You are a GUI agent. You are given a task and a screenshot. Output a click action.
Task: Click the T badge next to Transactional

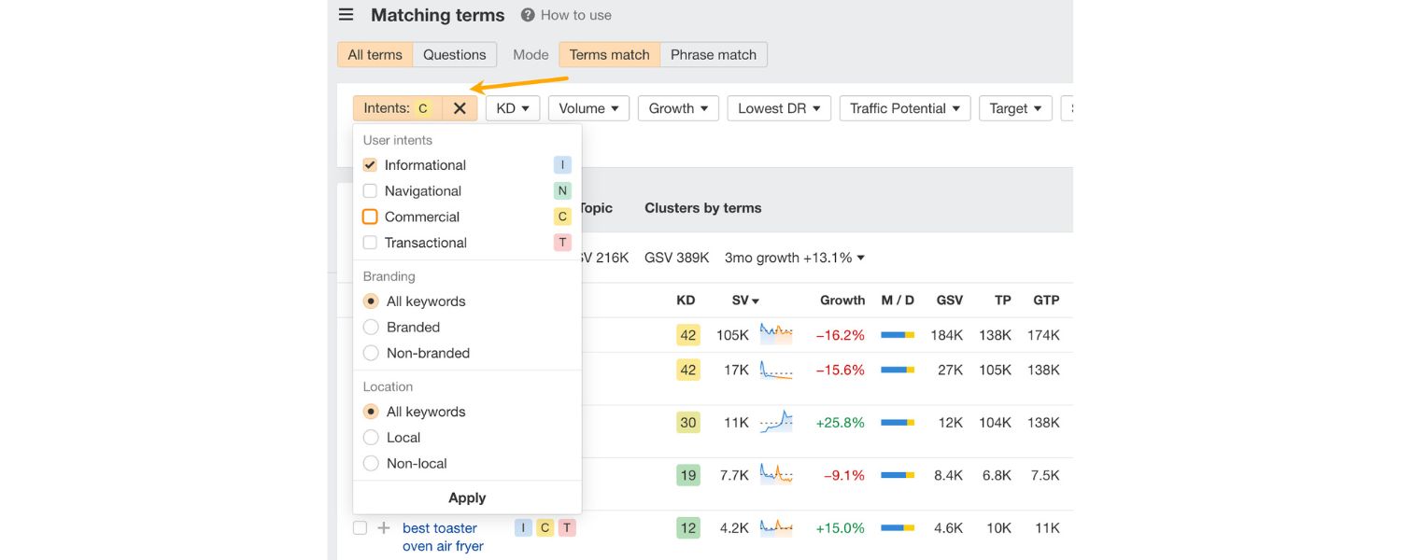click(562, 242)
